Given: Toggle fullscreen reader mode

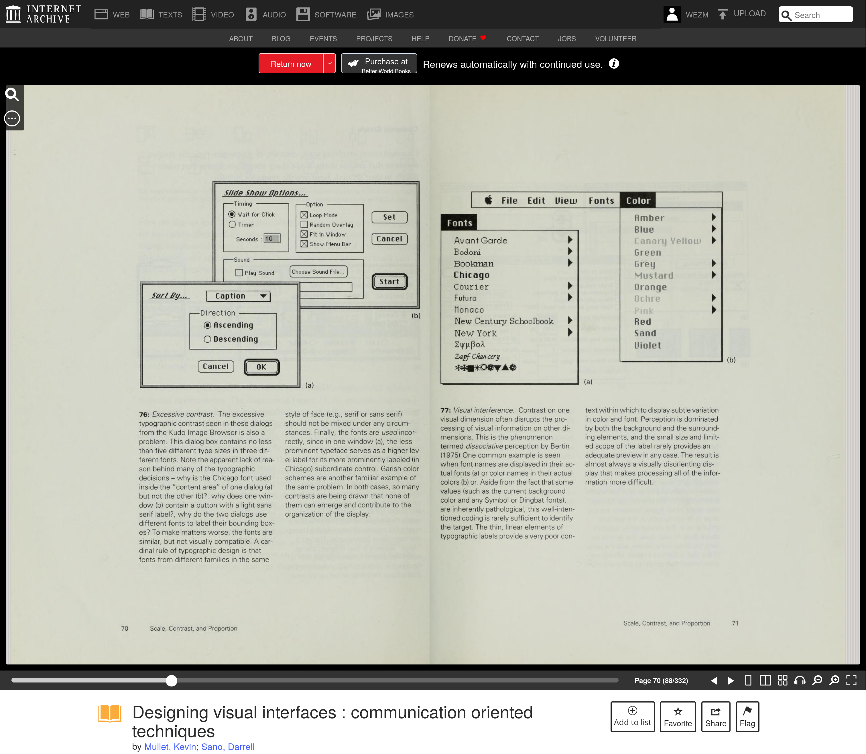Looking at the screenshot, I should [851, 680].
